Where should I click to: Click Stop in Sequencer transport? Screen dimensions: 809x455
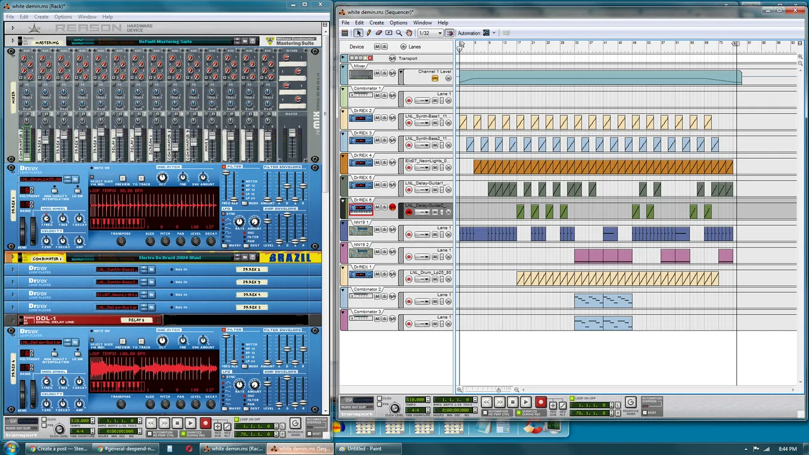(x=513, y=403)
